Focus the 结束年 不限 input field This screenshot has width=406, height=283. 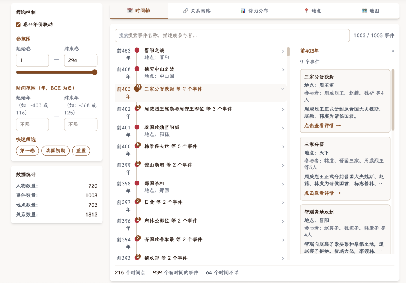click(x=81, y=124)
